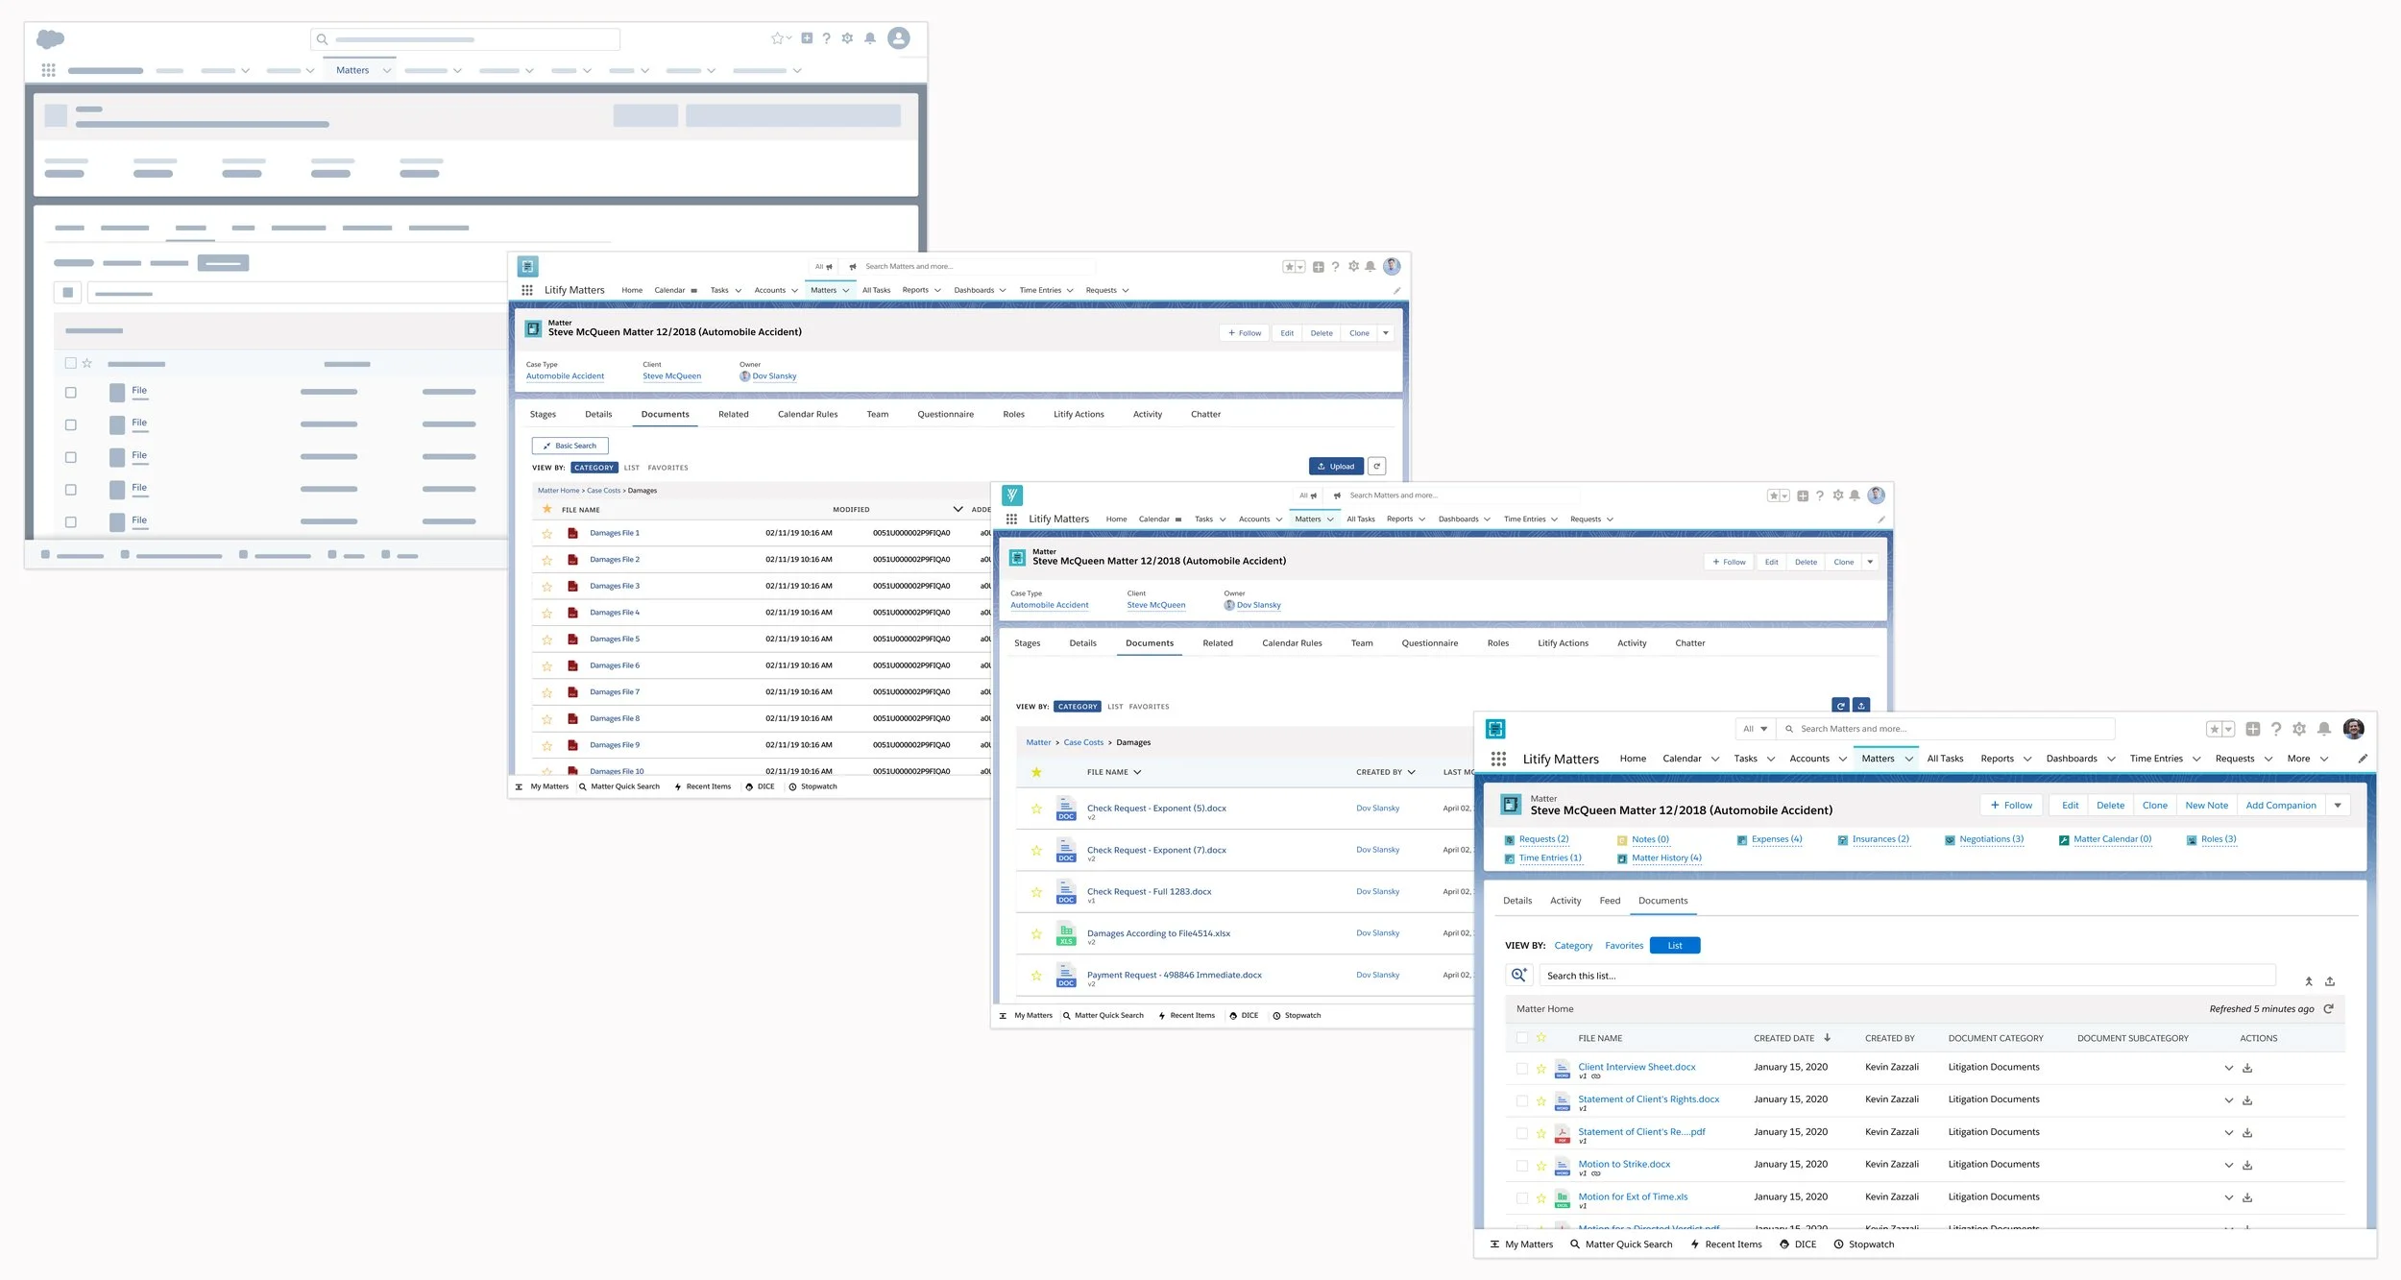
Task: Click refresh icon beside 'Refreshed 5 minutes ago'
Action: [2328, 1009]
